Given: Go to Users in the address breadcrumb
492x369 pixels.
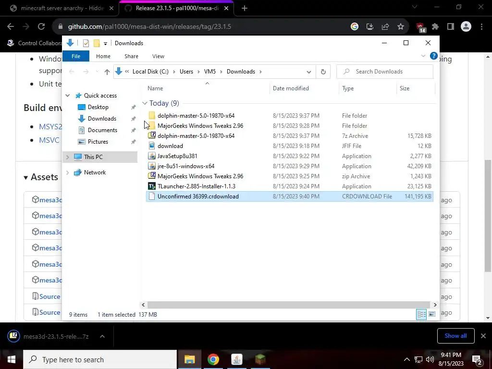Looking at the screenshot, I should tap(186, 72).
